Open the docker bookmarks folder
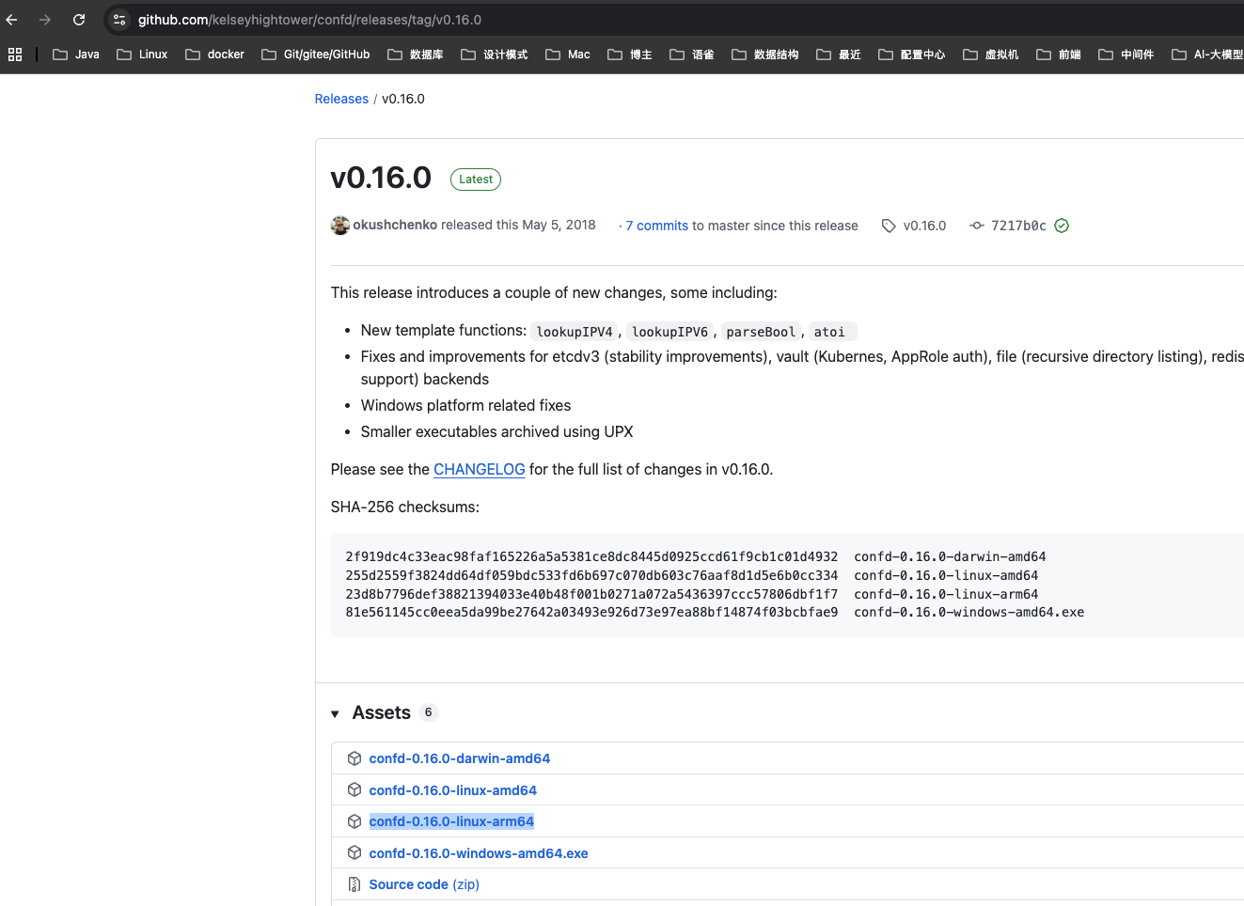The width and height of the screenshot is (1244, 906). tap(214, 55)
